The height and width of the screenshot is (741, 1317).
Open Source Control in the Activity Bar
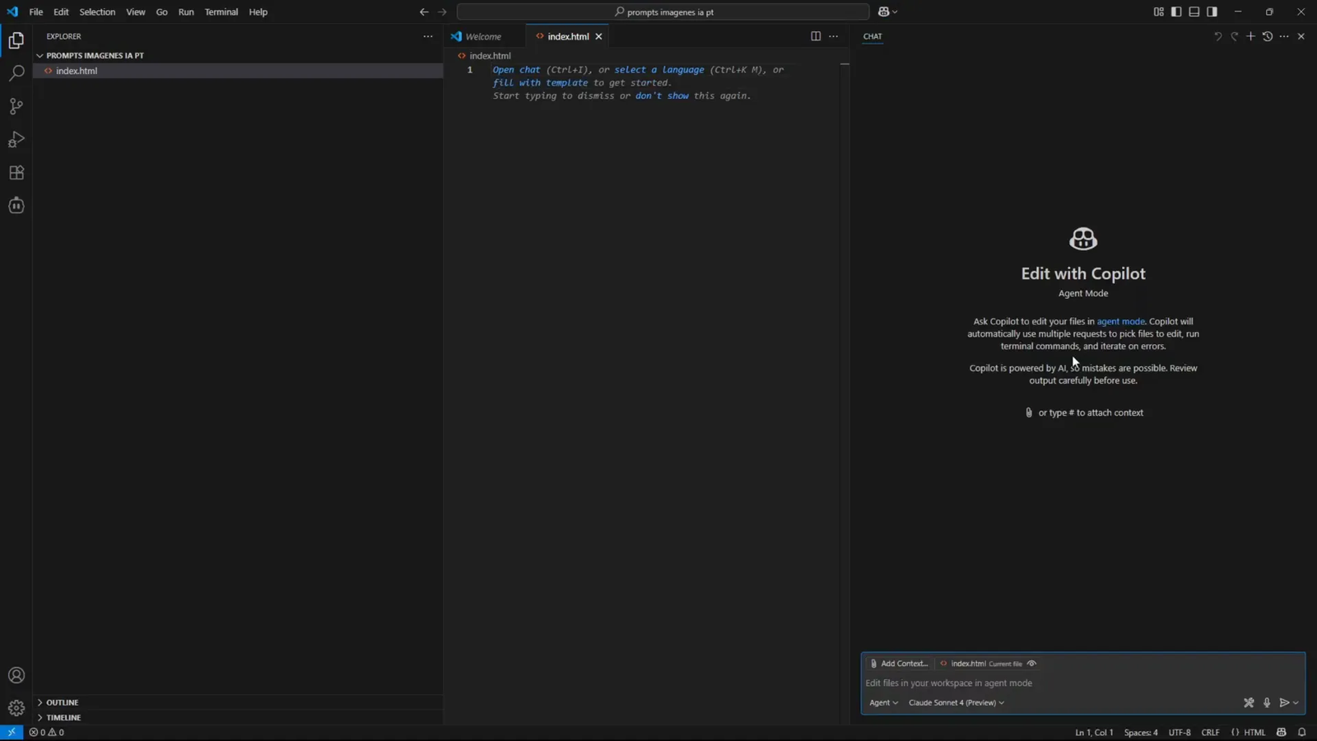(x=16, y=106)
